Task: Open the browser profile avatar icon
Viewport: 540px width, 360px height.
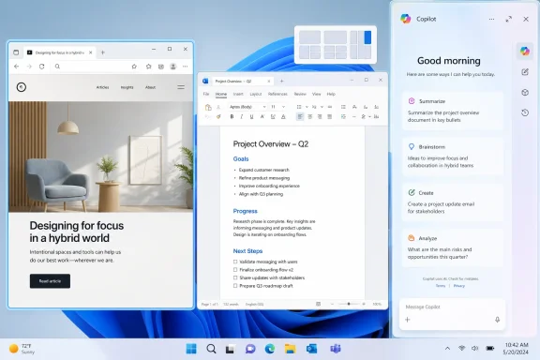Action: tap(173, 67)
